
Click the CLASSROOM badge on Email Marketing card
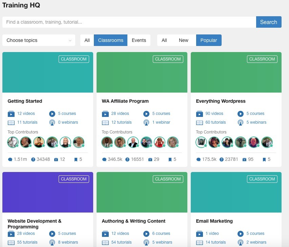click(x=262, y=179)
